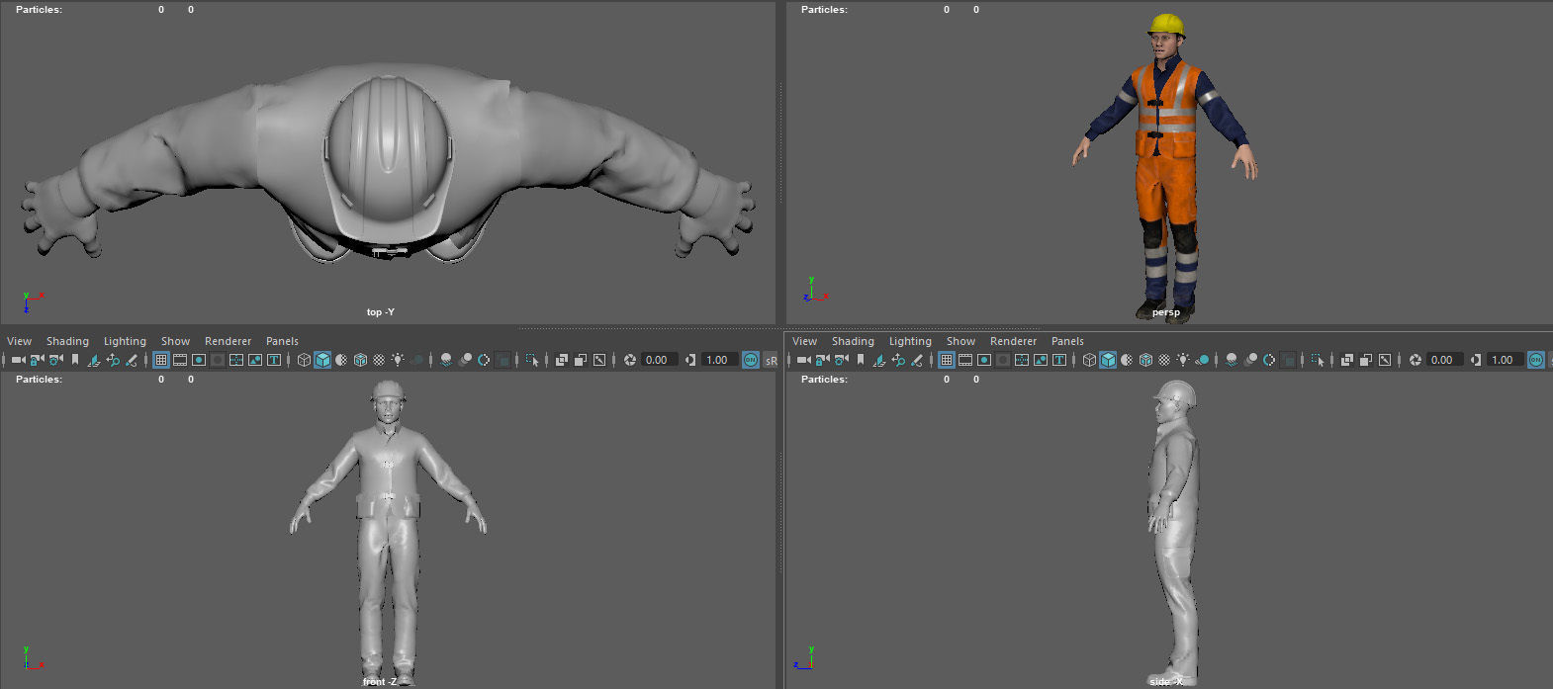Toggle Resolution Gate in front panel toolbar
1553x689 pixels.
coord(199,360)
